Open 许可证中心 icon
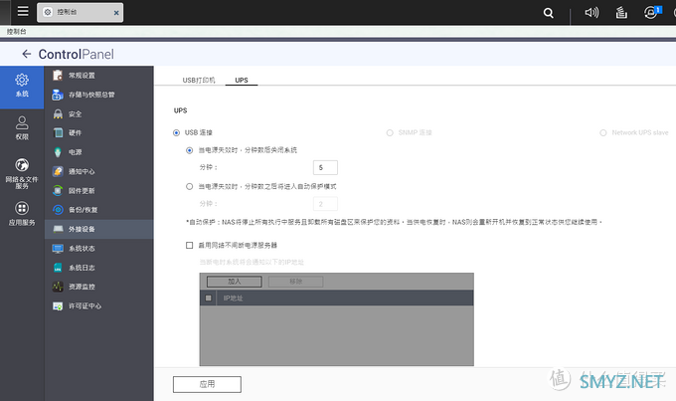 pos(58,305)
